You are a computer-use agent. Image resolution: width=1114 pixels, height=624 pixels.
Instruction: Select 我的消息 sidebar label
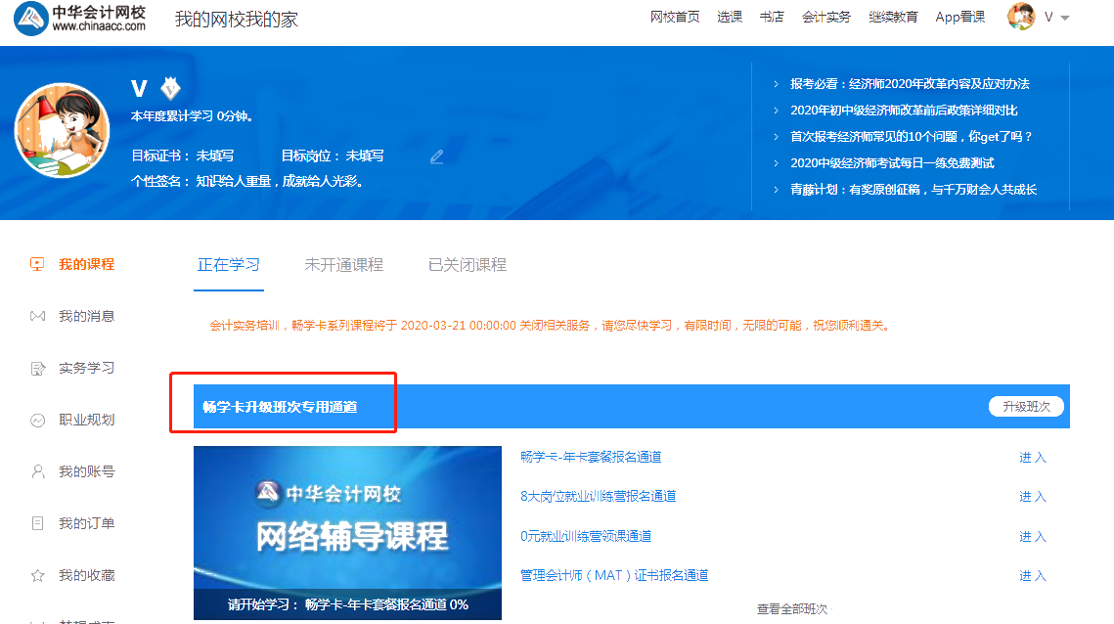87,316
